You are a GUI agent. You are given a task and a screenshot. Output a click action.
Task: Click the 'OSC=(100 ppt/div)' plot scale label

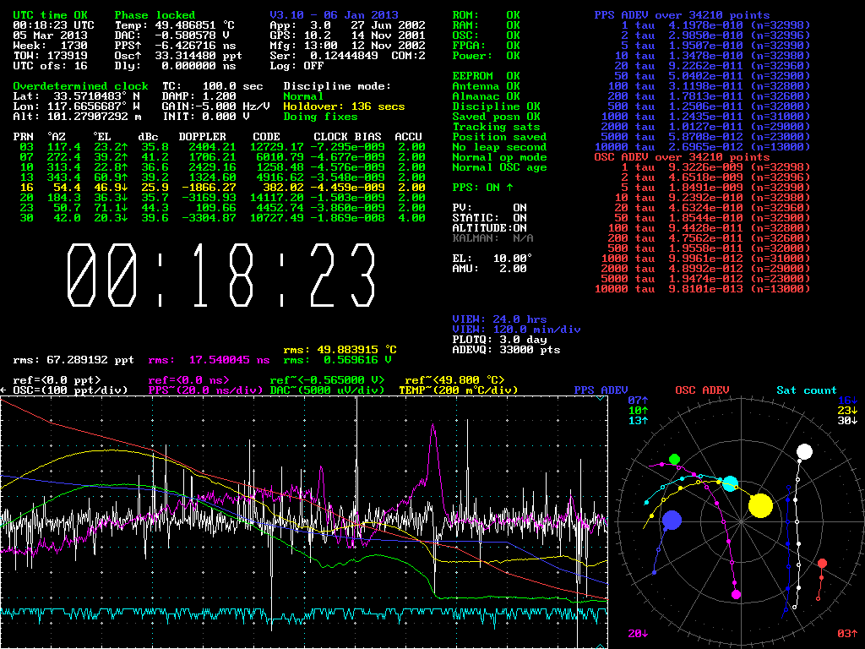(x=70, y=390)
